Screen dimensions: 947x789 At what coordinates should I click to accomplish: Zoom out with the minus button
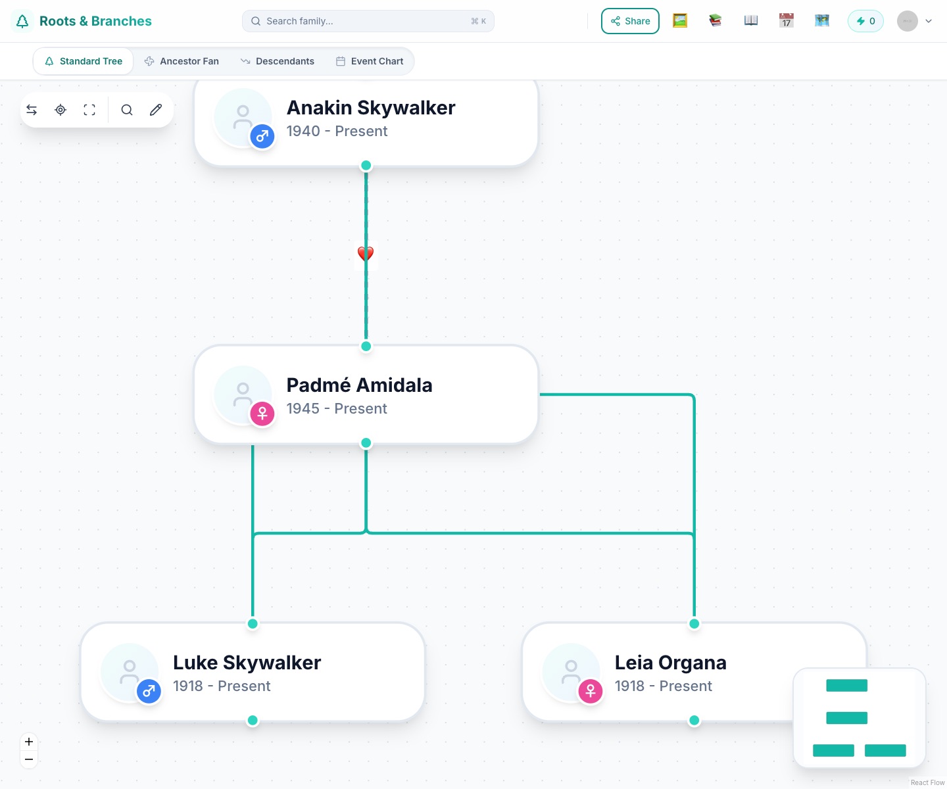point(29,759)
